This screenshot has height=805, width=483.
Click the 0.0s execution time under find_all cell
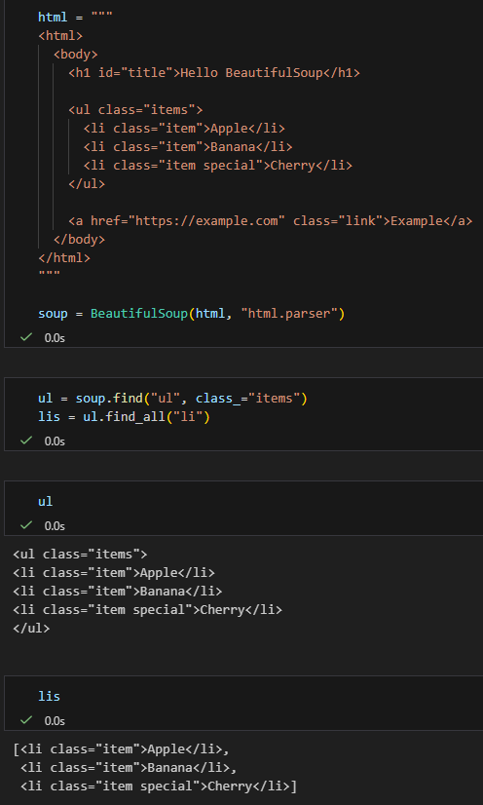coord(55,441)
